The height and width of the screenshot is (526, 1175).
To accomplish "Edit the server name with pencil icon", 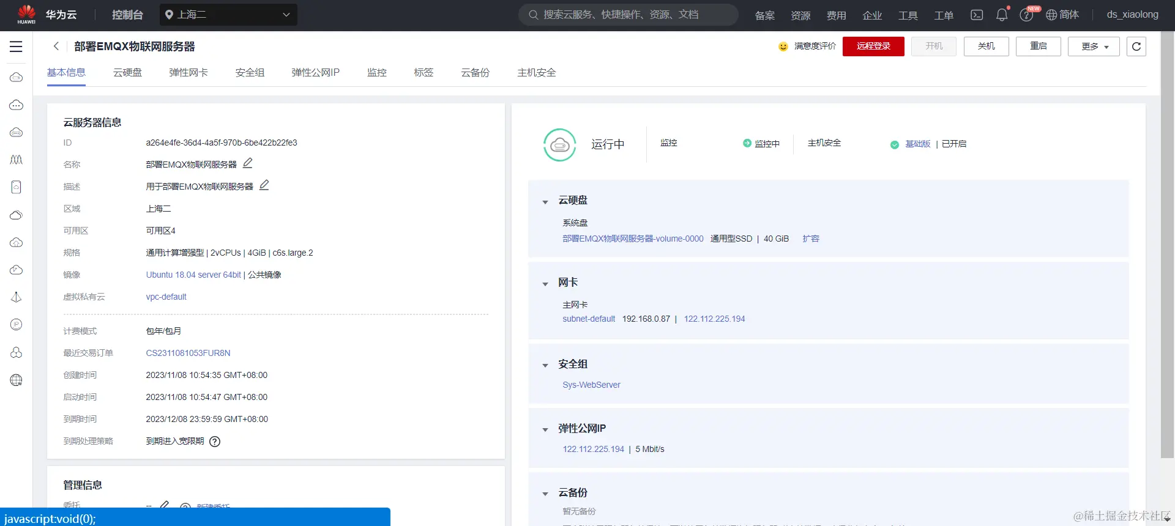I will pos(248,163).
